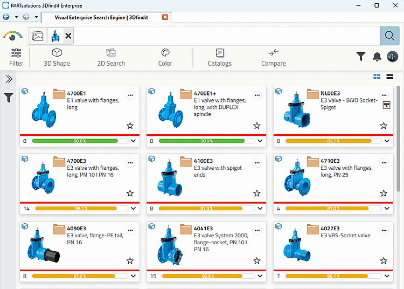The width and height of the screenshot is (404, 289).
Task: Favorite the 4700E1 valve with star
Action: click(x=130, y=126)
